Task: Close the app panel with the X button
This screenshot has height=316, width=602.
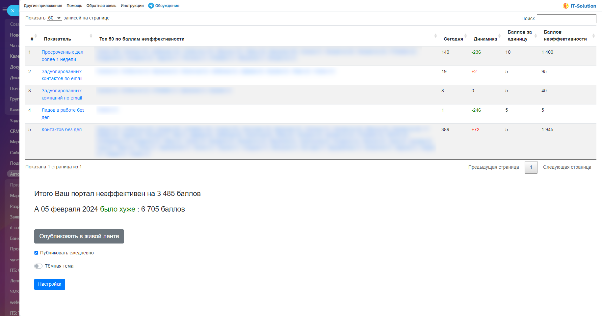Action: pos(13,11)
